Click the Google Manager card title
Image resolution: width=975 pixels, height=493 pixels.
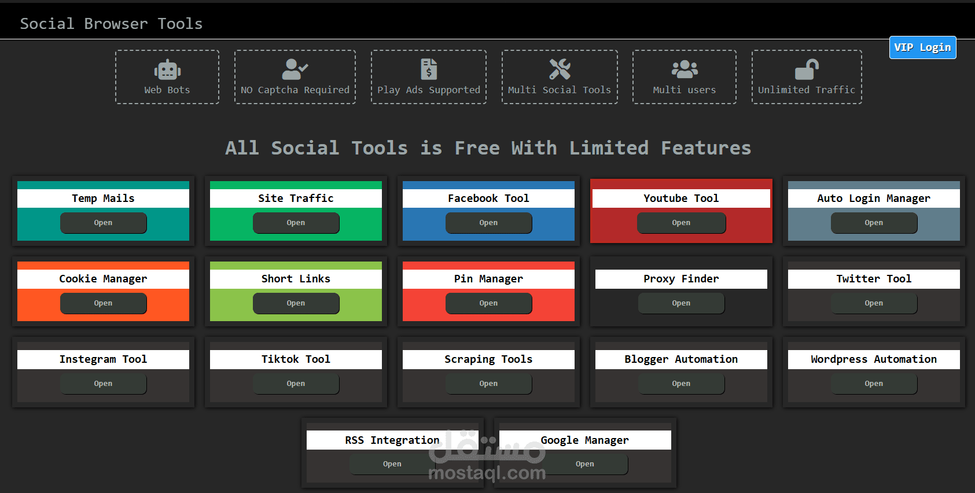click(585, 440)
